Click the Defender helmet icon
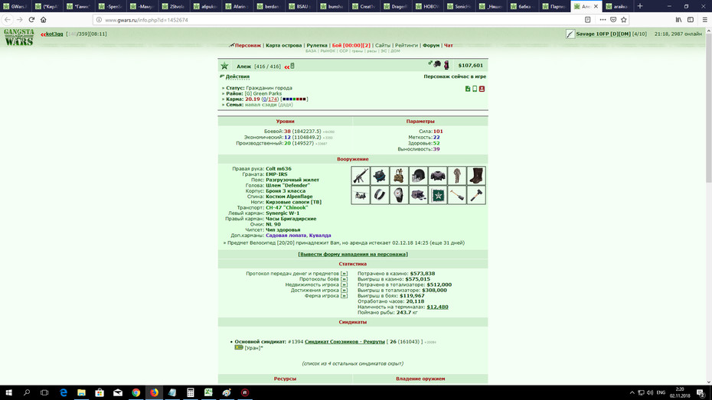 tap(418, 175)
